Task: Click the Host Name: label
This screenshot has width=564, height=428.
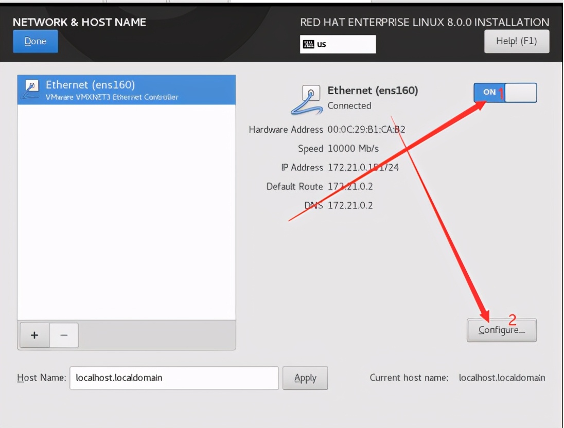Action: coord(41,378)
